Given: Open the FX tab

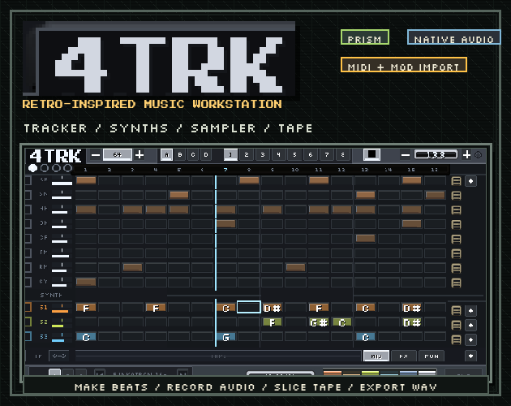Looking at the screenshot, I should [x=403, y=356].
